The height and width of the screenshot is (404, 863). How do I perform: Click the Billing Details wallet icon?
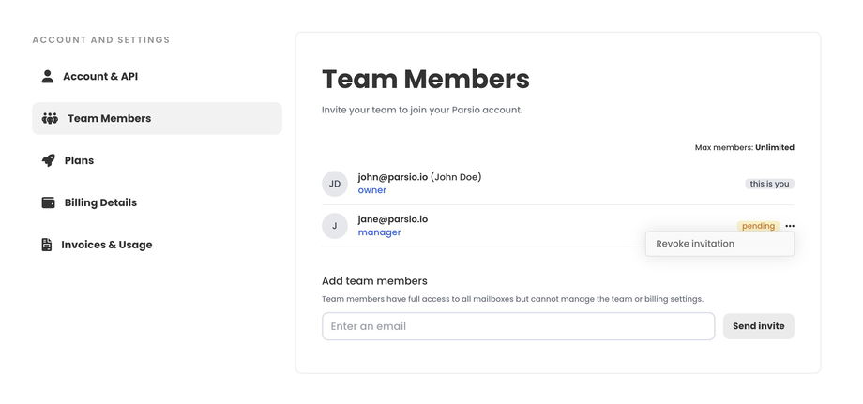coord(48,202)
